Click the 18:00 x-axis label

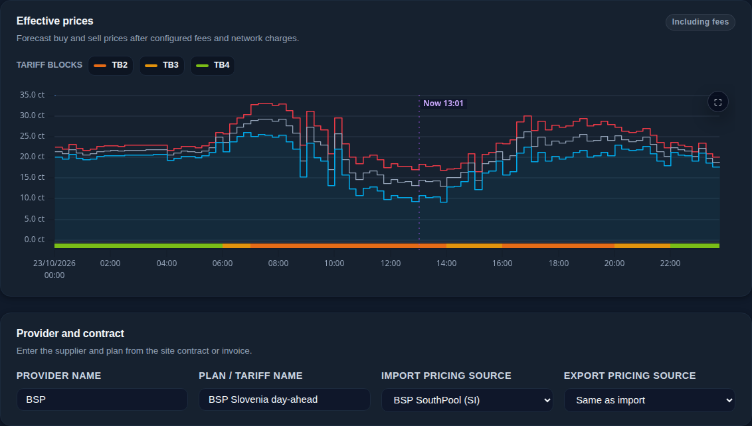click(559, 263)
